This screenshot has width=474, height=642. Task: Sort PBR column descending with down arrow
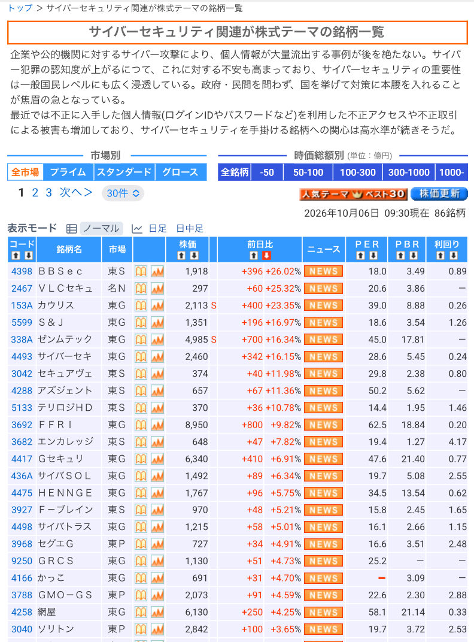coord(414,256)
